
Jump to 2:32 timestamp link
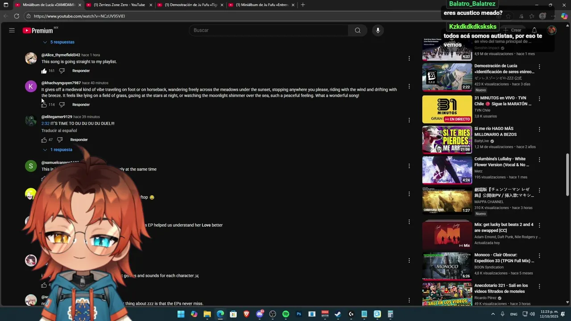click(45, 123)
